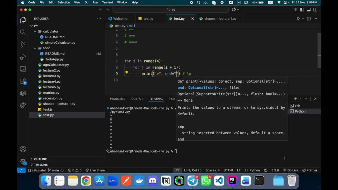Click the Copilot chat icon in title bar

[x=234, y=9]
